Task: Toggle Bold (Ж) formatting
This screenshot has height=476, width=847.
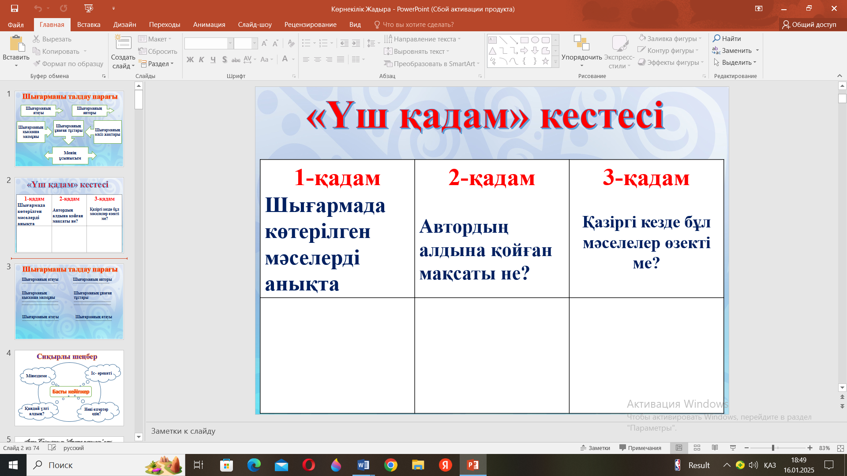Action: [x=190, y=59]
